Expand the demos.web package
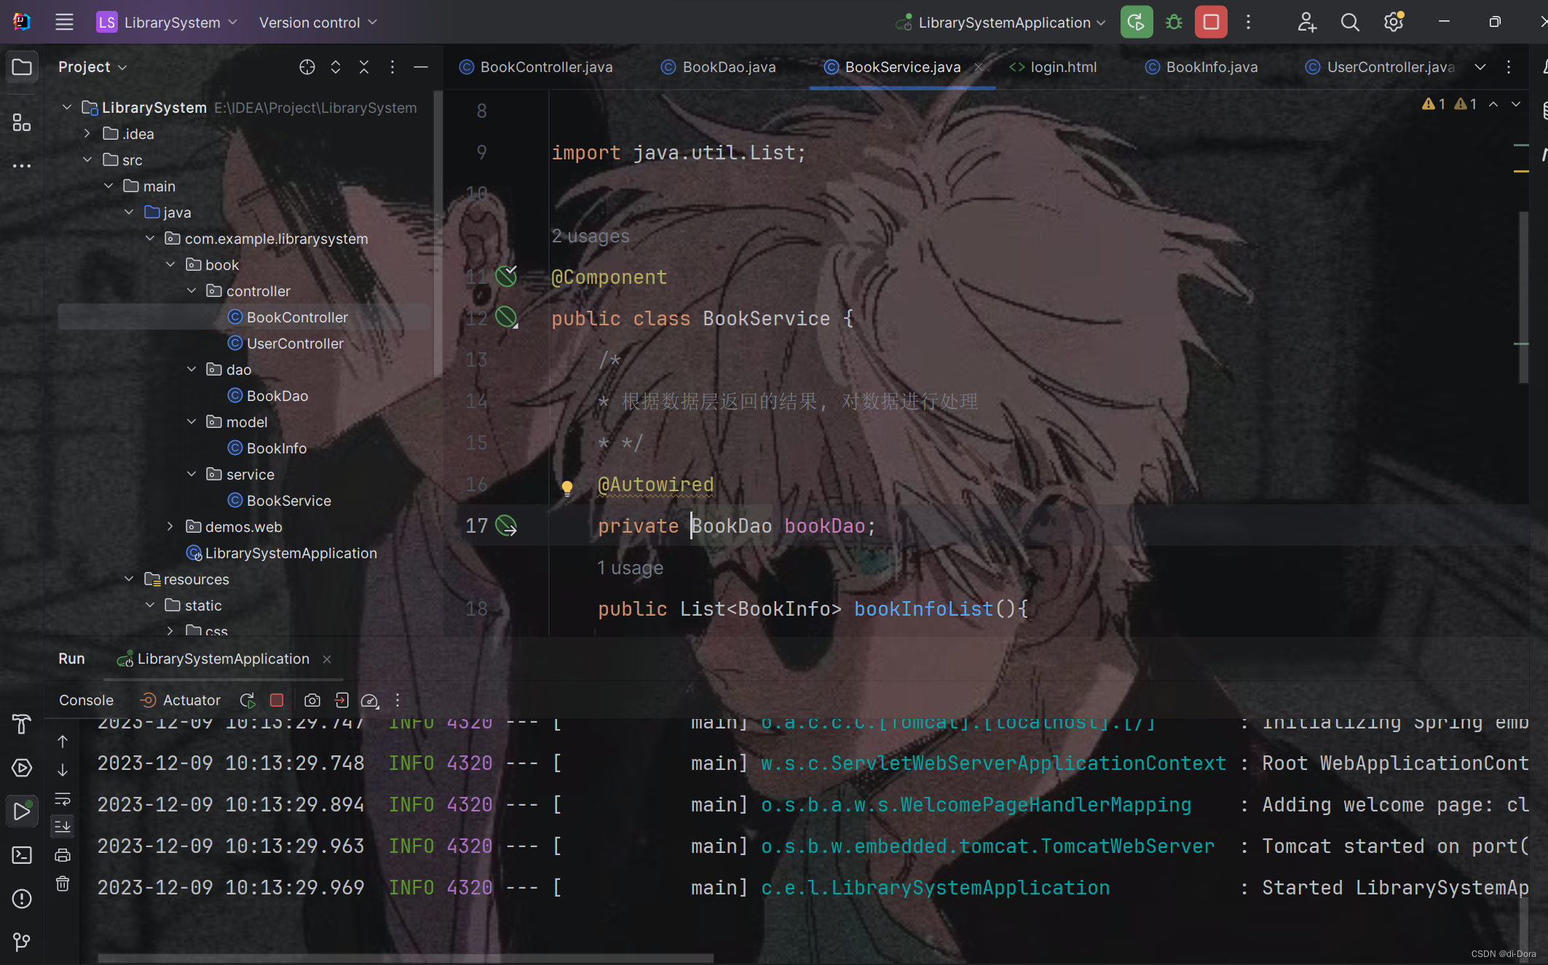The image size is (1548, 965). pyautogui.click(x=170, y=527)
